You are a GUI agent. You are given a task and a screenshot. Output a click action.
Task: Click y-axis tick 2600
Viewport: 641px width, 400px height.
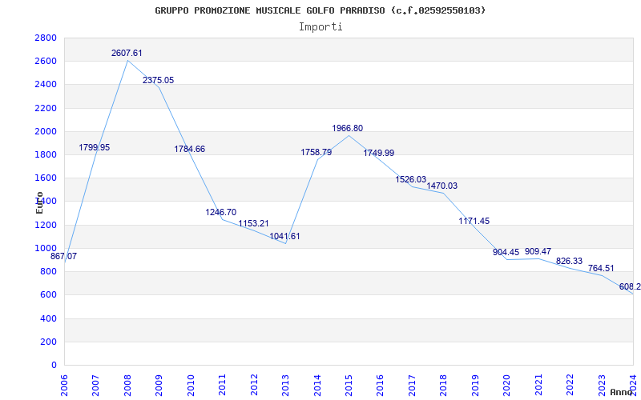click(46, 62)
